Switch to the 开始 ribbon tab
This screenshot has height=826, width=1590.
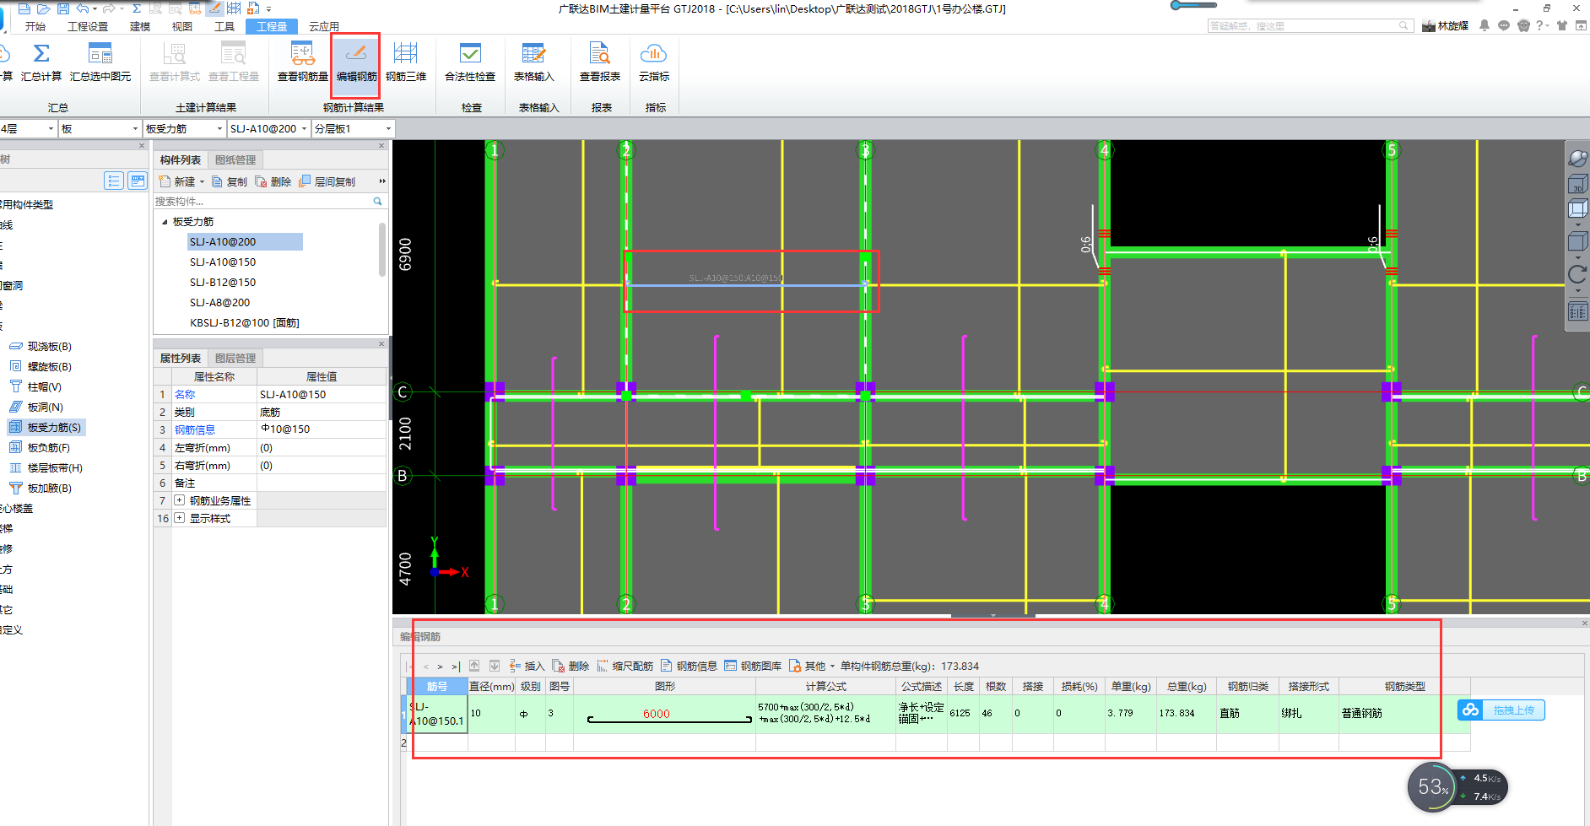(x=35, y=26)
